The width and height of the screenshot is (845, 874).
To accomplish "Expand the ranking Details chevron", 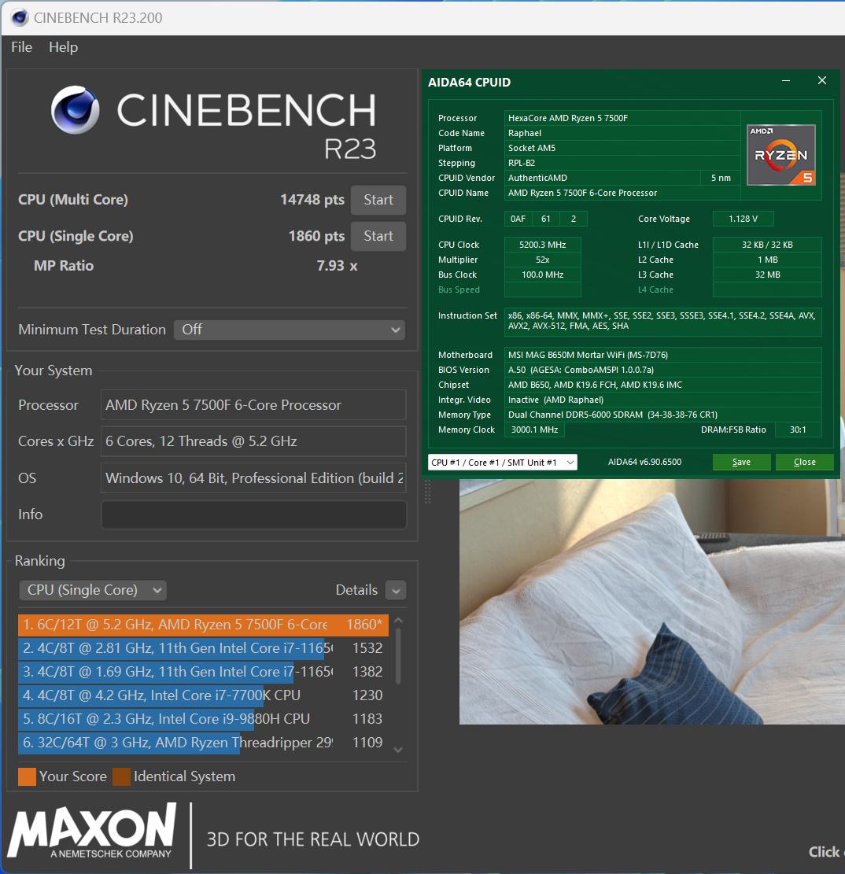I will point(396,590).
